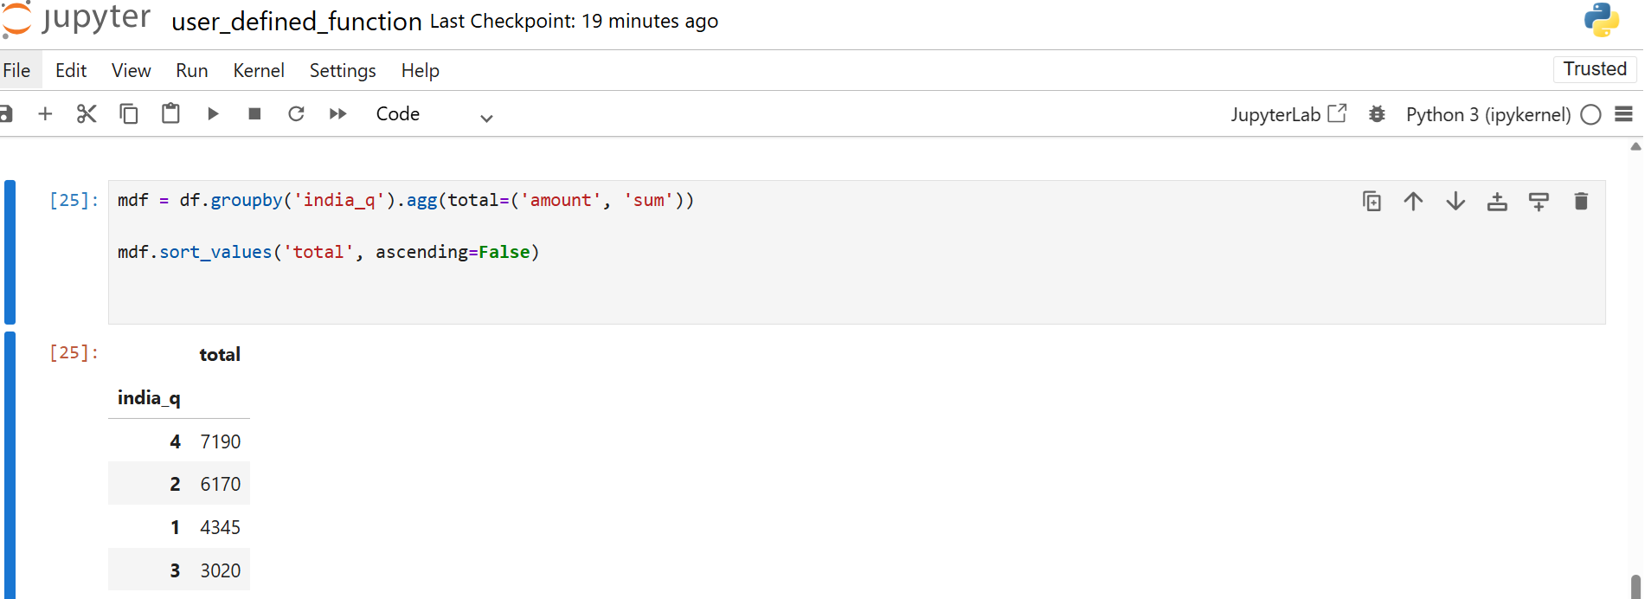Copy the selected cell via toolbar
This screenshot has width=1651, height=599.
pyautogui.click(x=129, y=114)
